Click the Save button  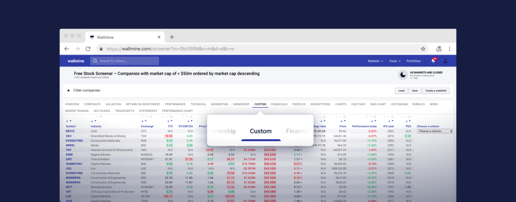click(x=415, y=91)
